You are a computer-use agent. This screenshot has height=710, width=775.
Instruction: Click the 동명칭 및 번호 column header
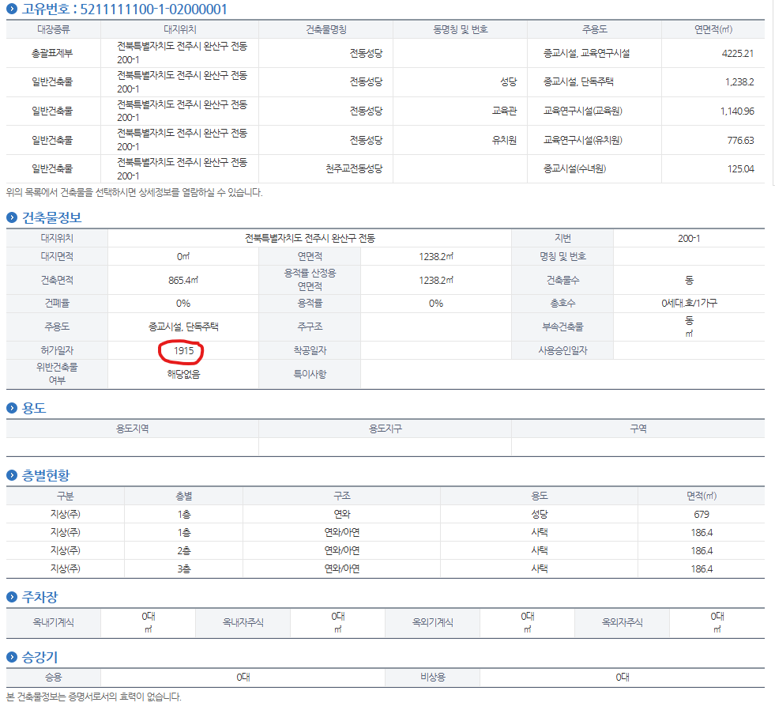click(x=460, y=29)
